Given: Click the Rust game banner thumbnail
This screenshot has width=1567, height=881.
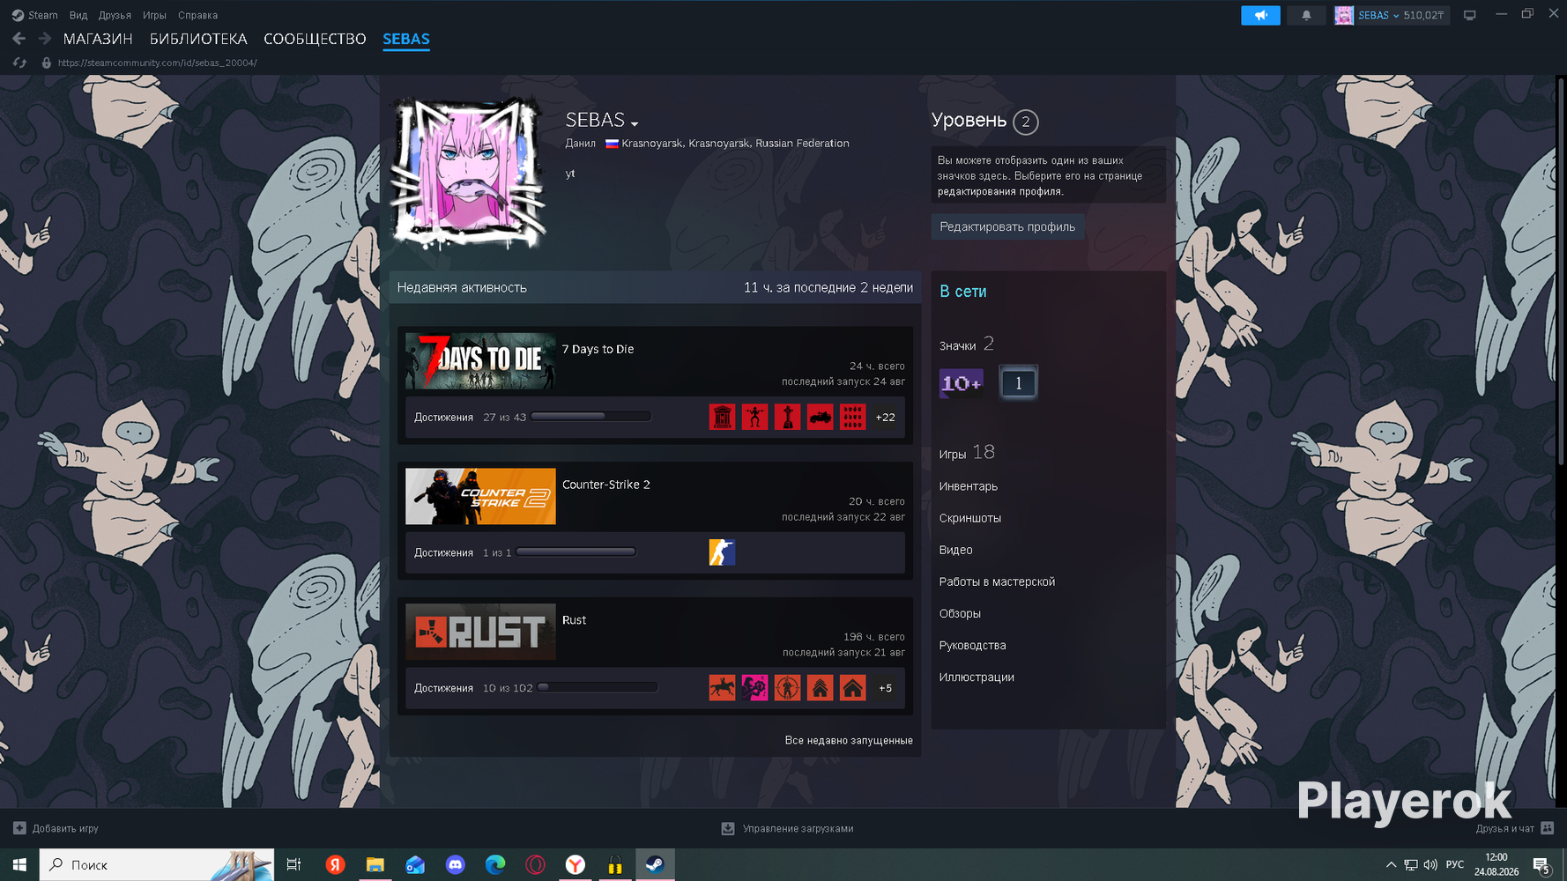Looking at the screenshot, I should 480,632.
